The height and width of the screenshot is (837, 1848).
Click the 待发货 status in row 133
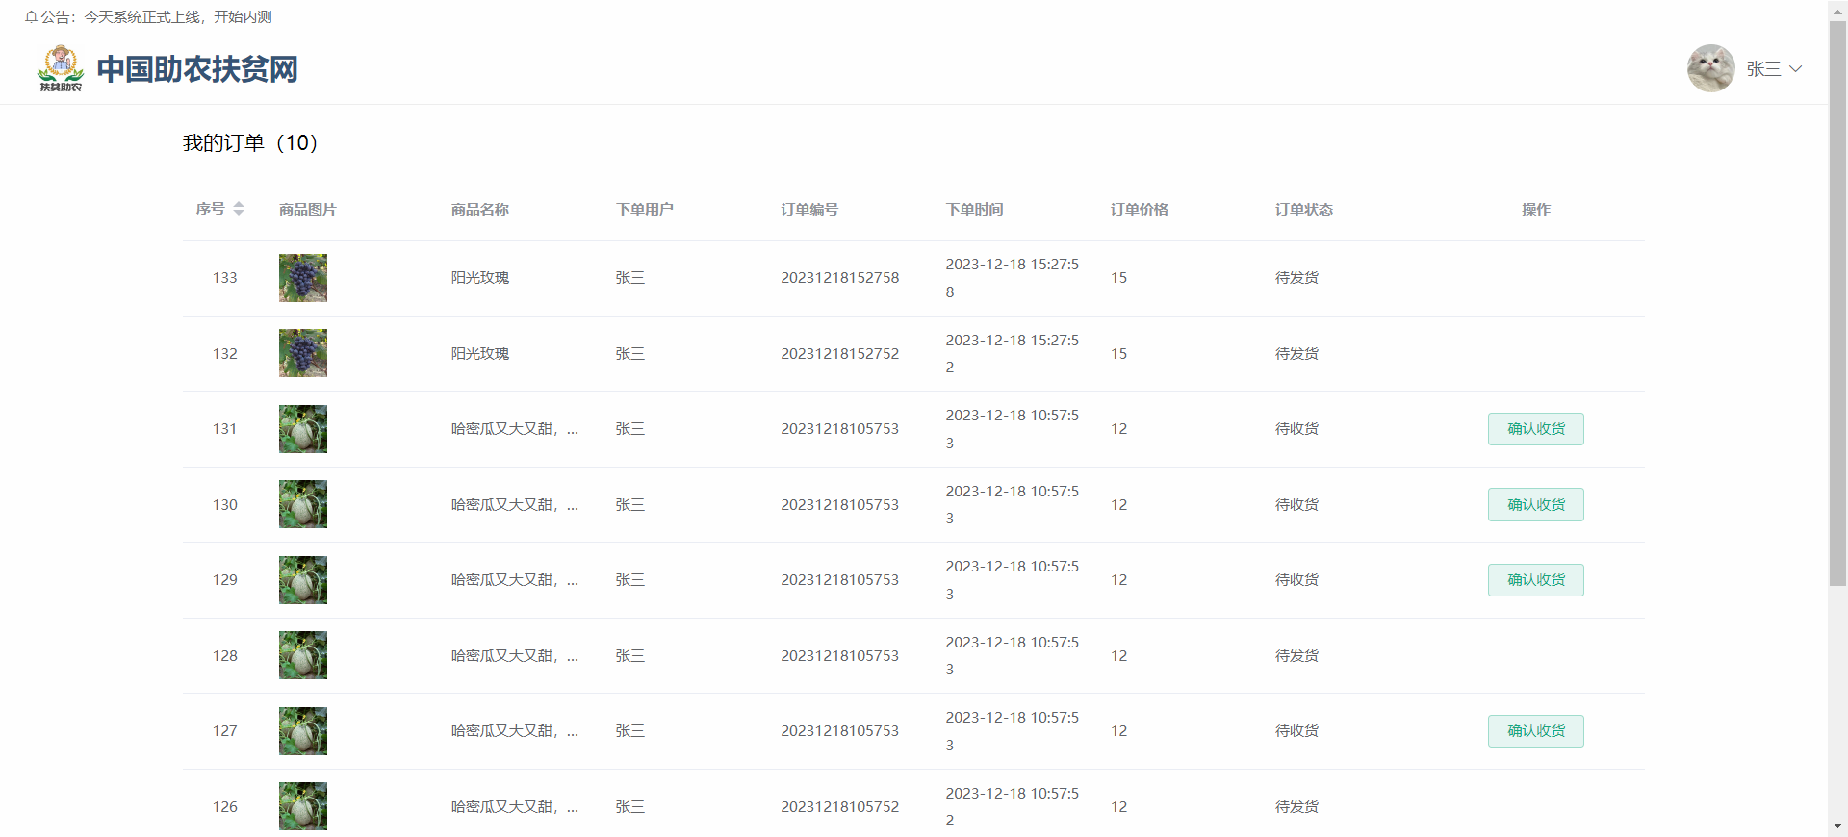click(x=1296, y=278)
